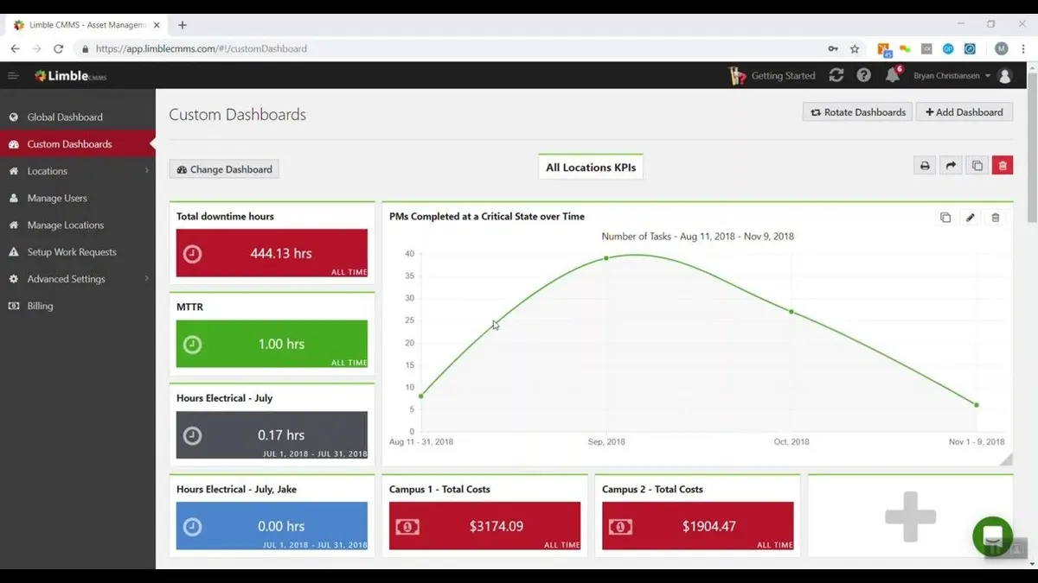Click the Oct, 2018 chart data point

click(x=791, y=312)
